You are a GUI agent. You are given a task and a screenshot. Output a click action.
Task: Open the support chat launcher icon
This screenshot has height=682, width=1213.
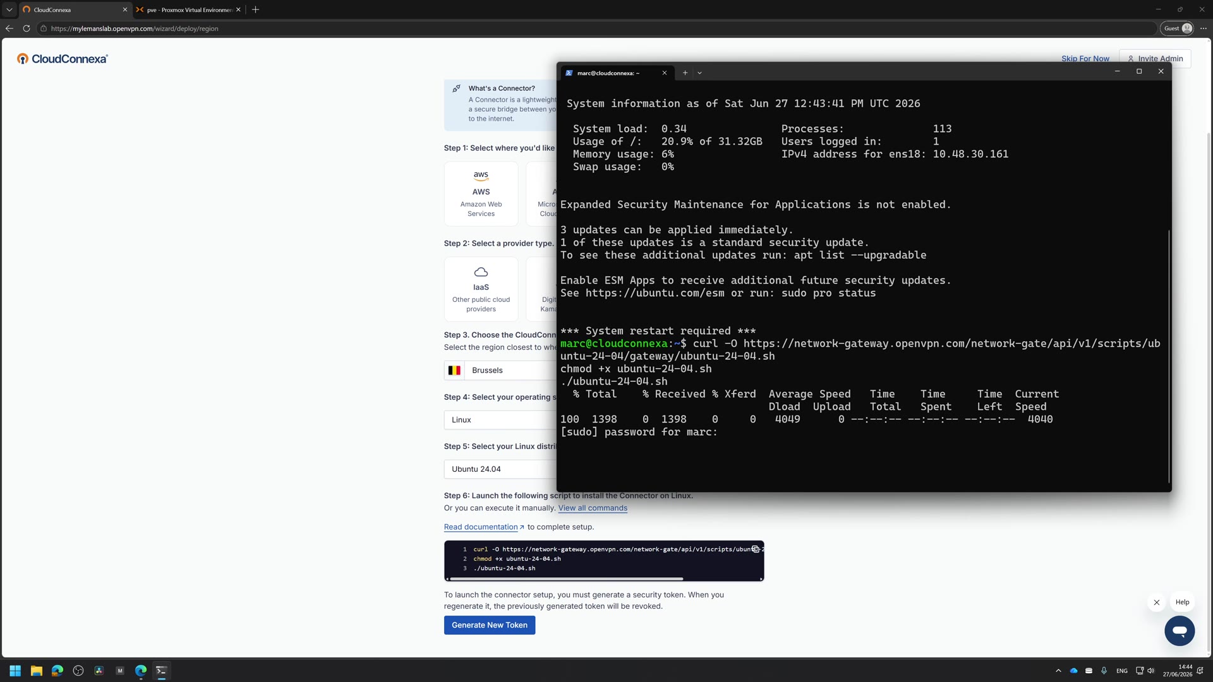[1180, 631]
